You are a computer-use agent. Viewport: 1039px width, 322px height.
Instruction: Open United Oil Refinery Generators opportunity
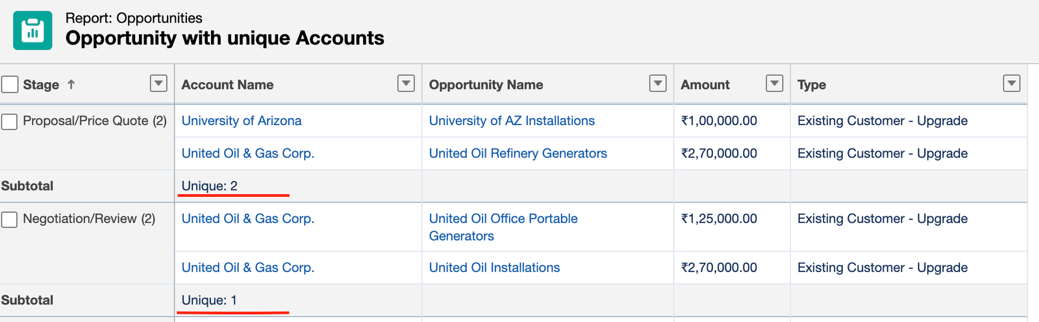tap(518, 154)
